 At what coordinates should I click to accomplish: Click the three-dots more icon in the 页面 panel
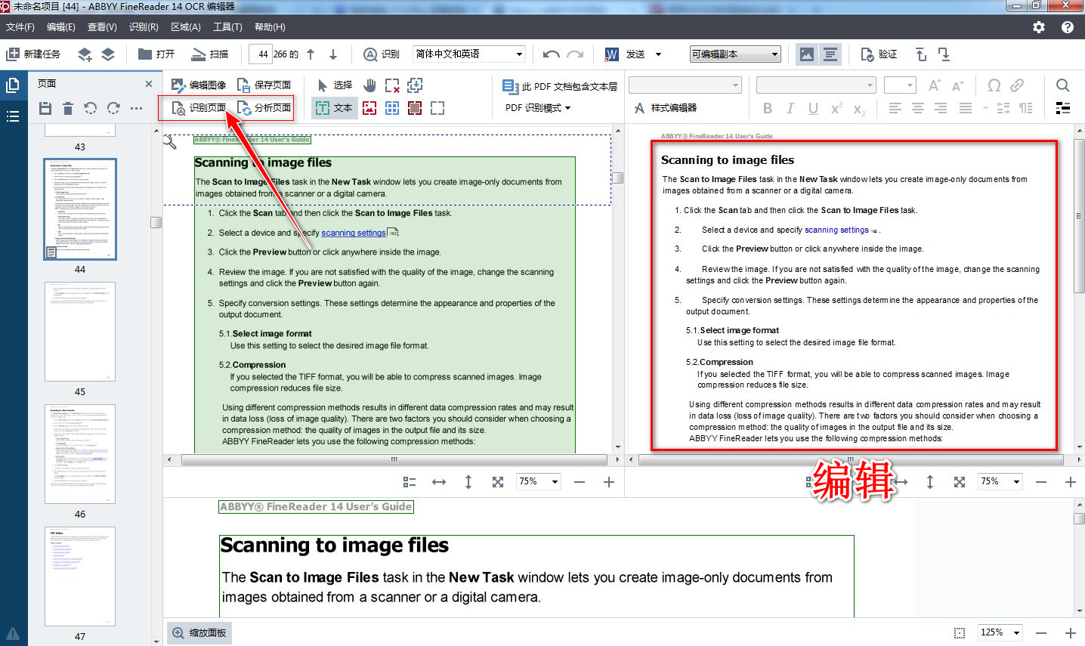coord(136,108)
